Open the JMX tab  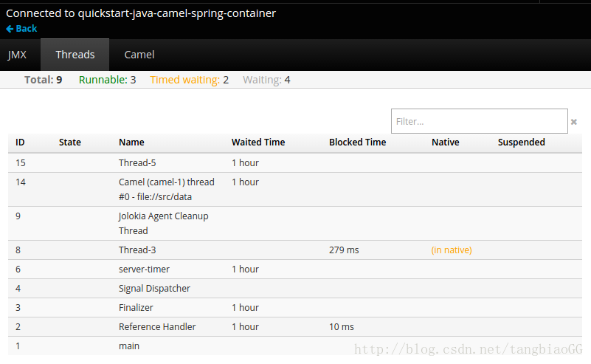click(17, 55)
